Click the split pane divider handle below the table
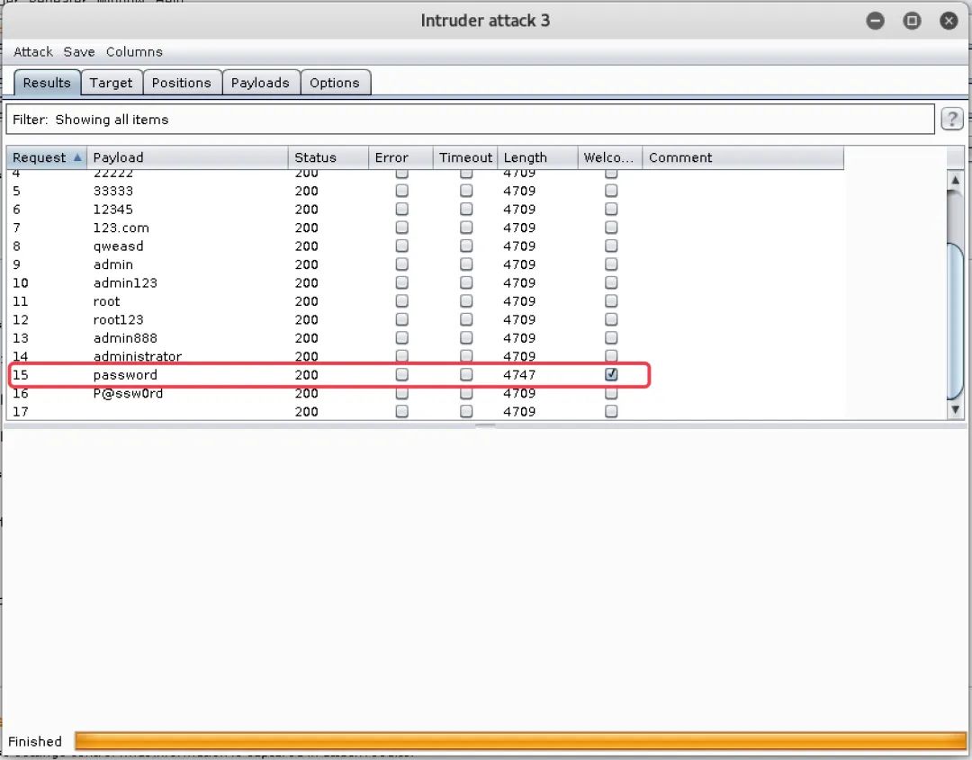 [485, 425]
